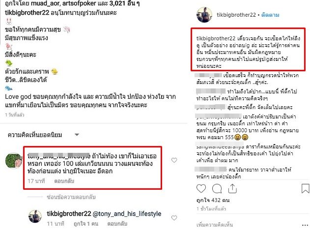Open tikbigbrother22 avatar beside the reply
The image size is (310, 234).
tap(35, 216)
